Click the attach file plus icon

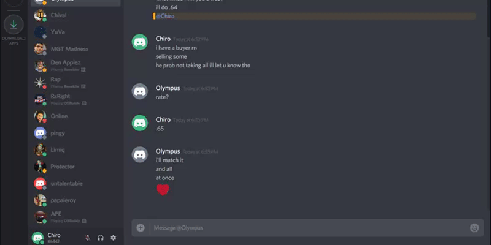point(141,228)
